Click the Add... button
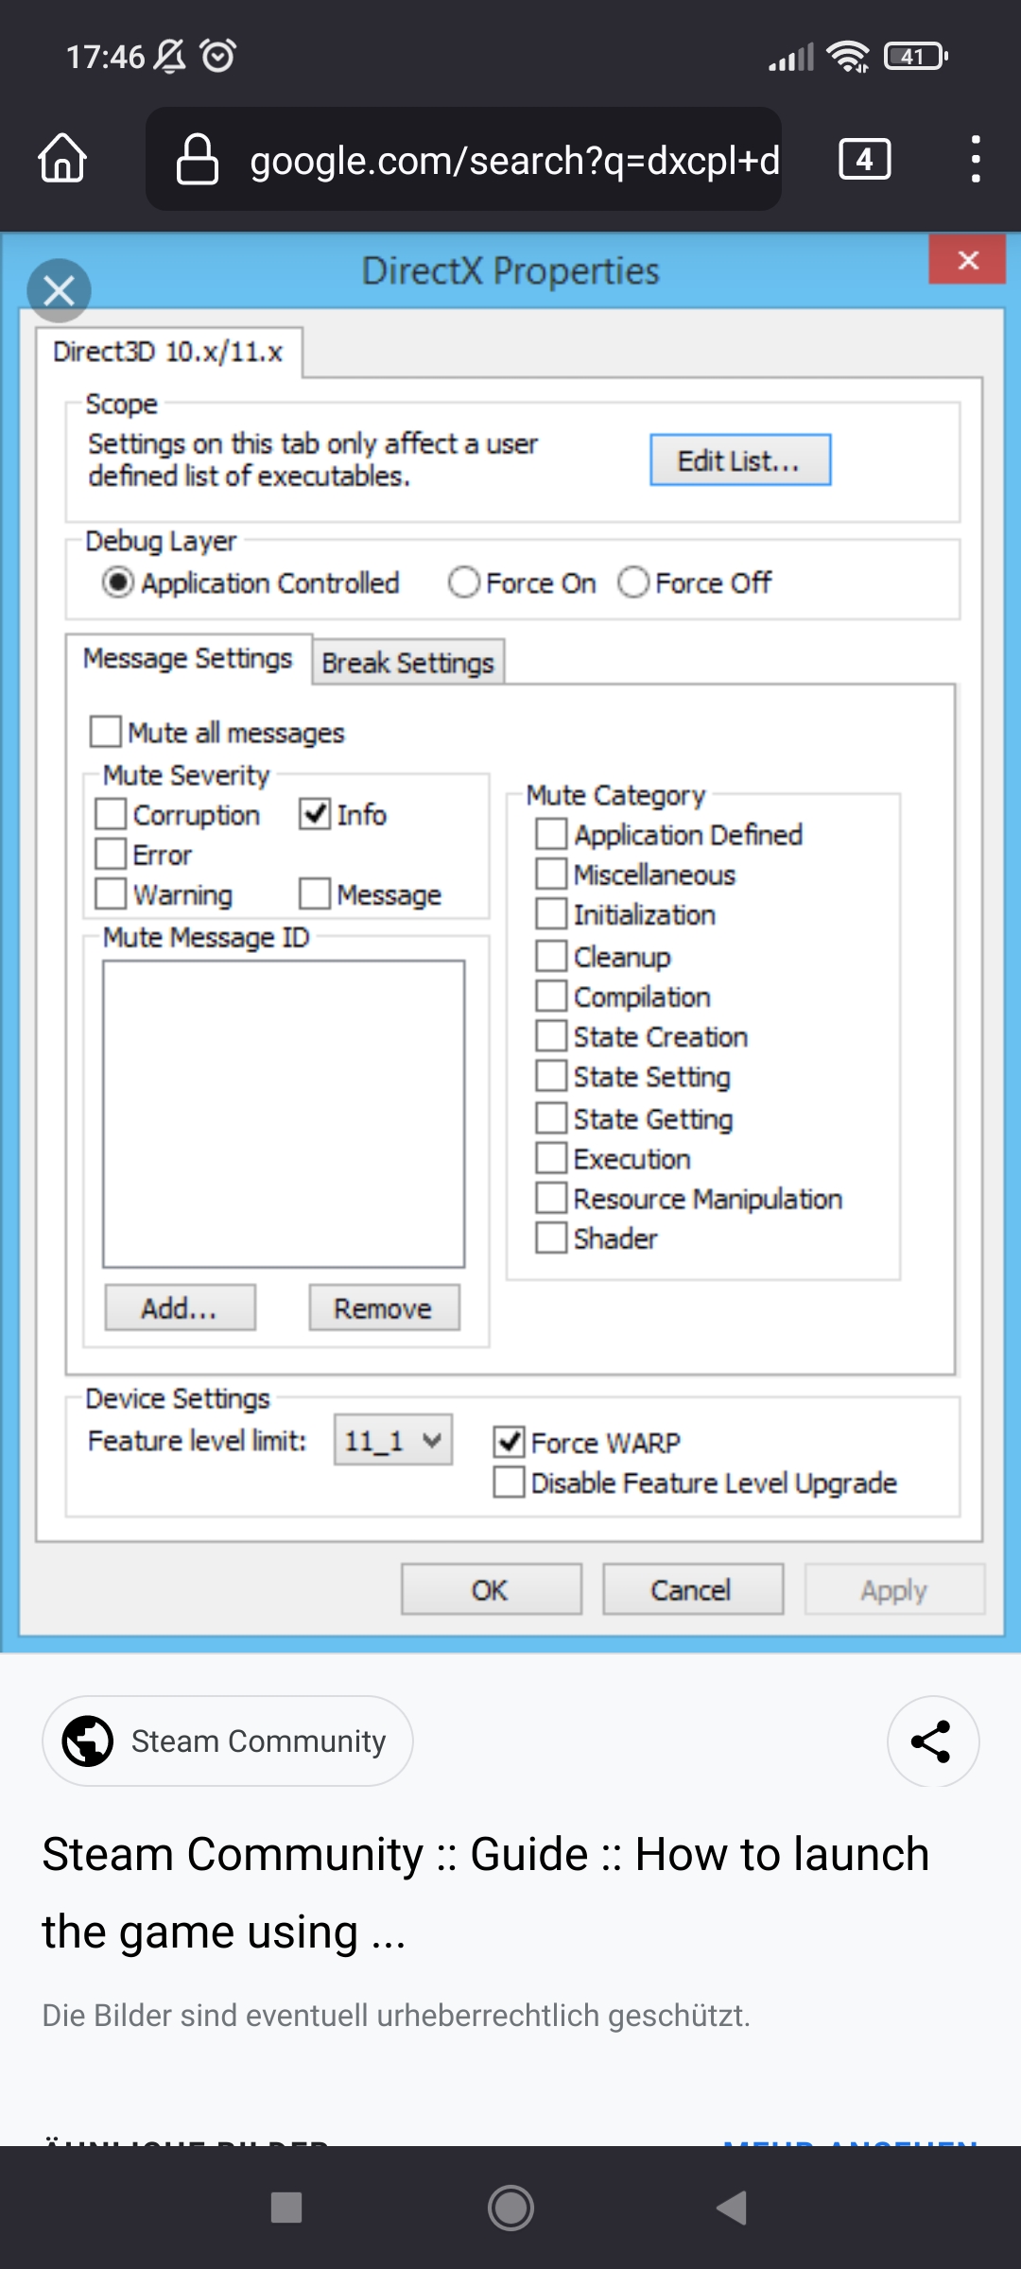The height and width of the screenshot is (2269, 1021). tap(180, 1308)
